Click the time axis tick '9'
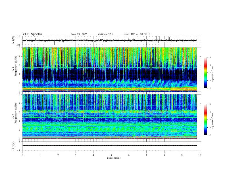The image size is (225, 174). pyautogui.click(x=182, y=155)
